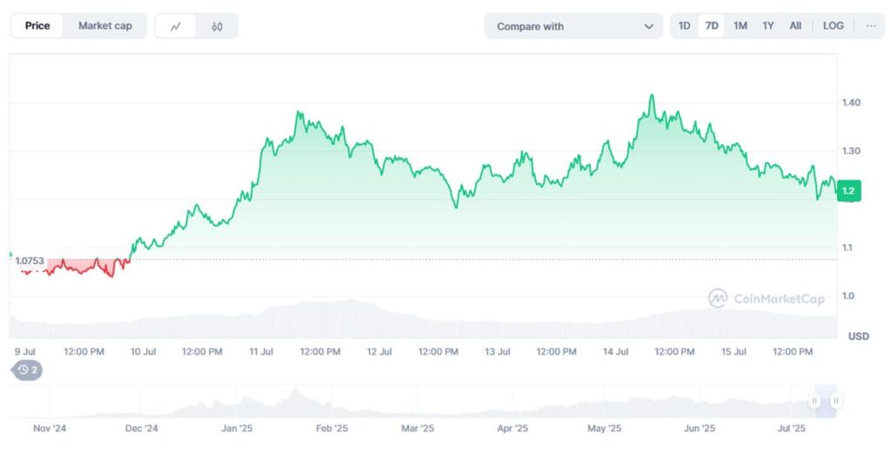Screen dimensions: 892x454
Task: Switch to line chart view icon
Action: (176, 26)
